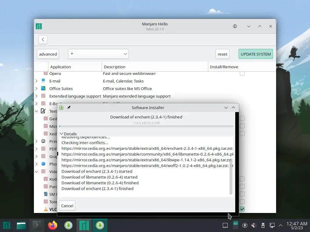The image size is (310, 232).
Task: Pin the Software Installer window
Action: 69,108
